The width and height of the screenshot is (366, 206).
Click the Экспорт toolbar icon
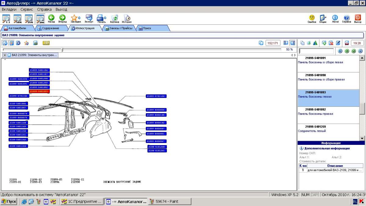[x=89, y=19]
